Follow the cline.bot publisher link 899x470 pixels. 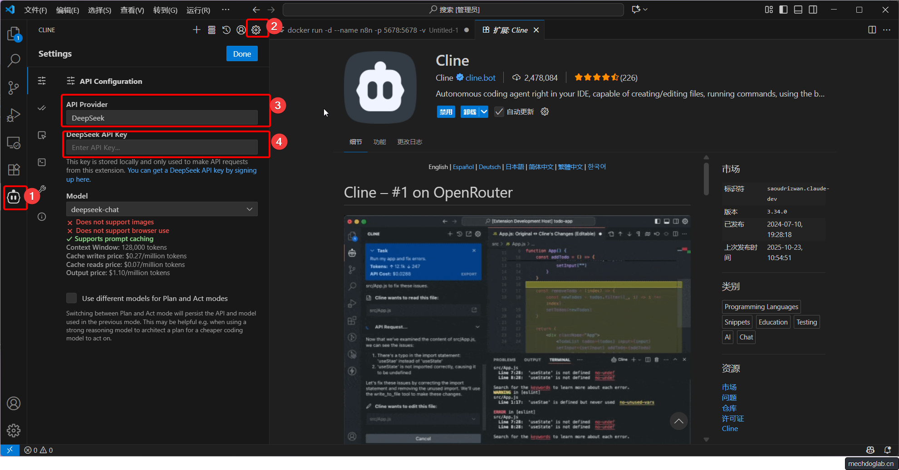point(480,78)
